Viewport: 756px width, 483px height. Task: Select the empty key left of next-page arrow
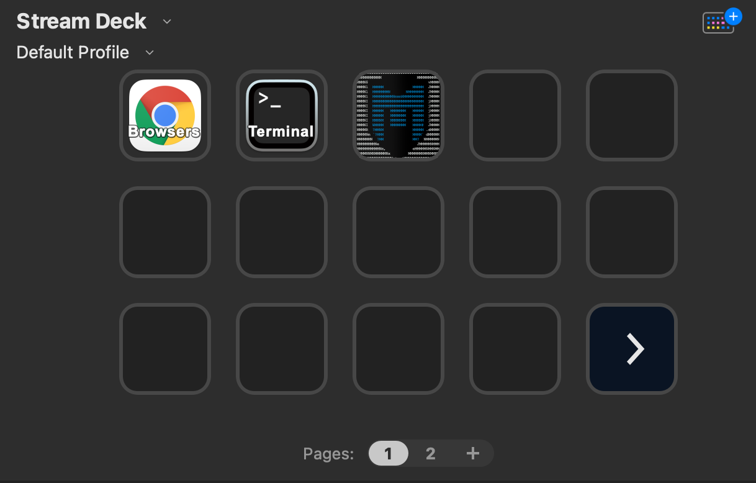(515, 349)
